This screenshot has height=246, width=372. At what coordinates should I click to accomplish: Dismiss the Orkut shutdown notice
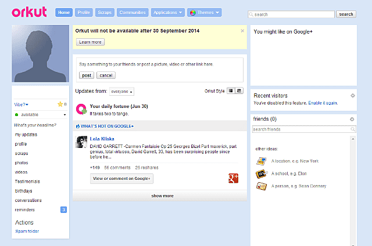(242, 31)
